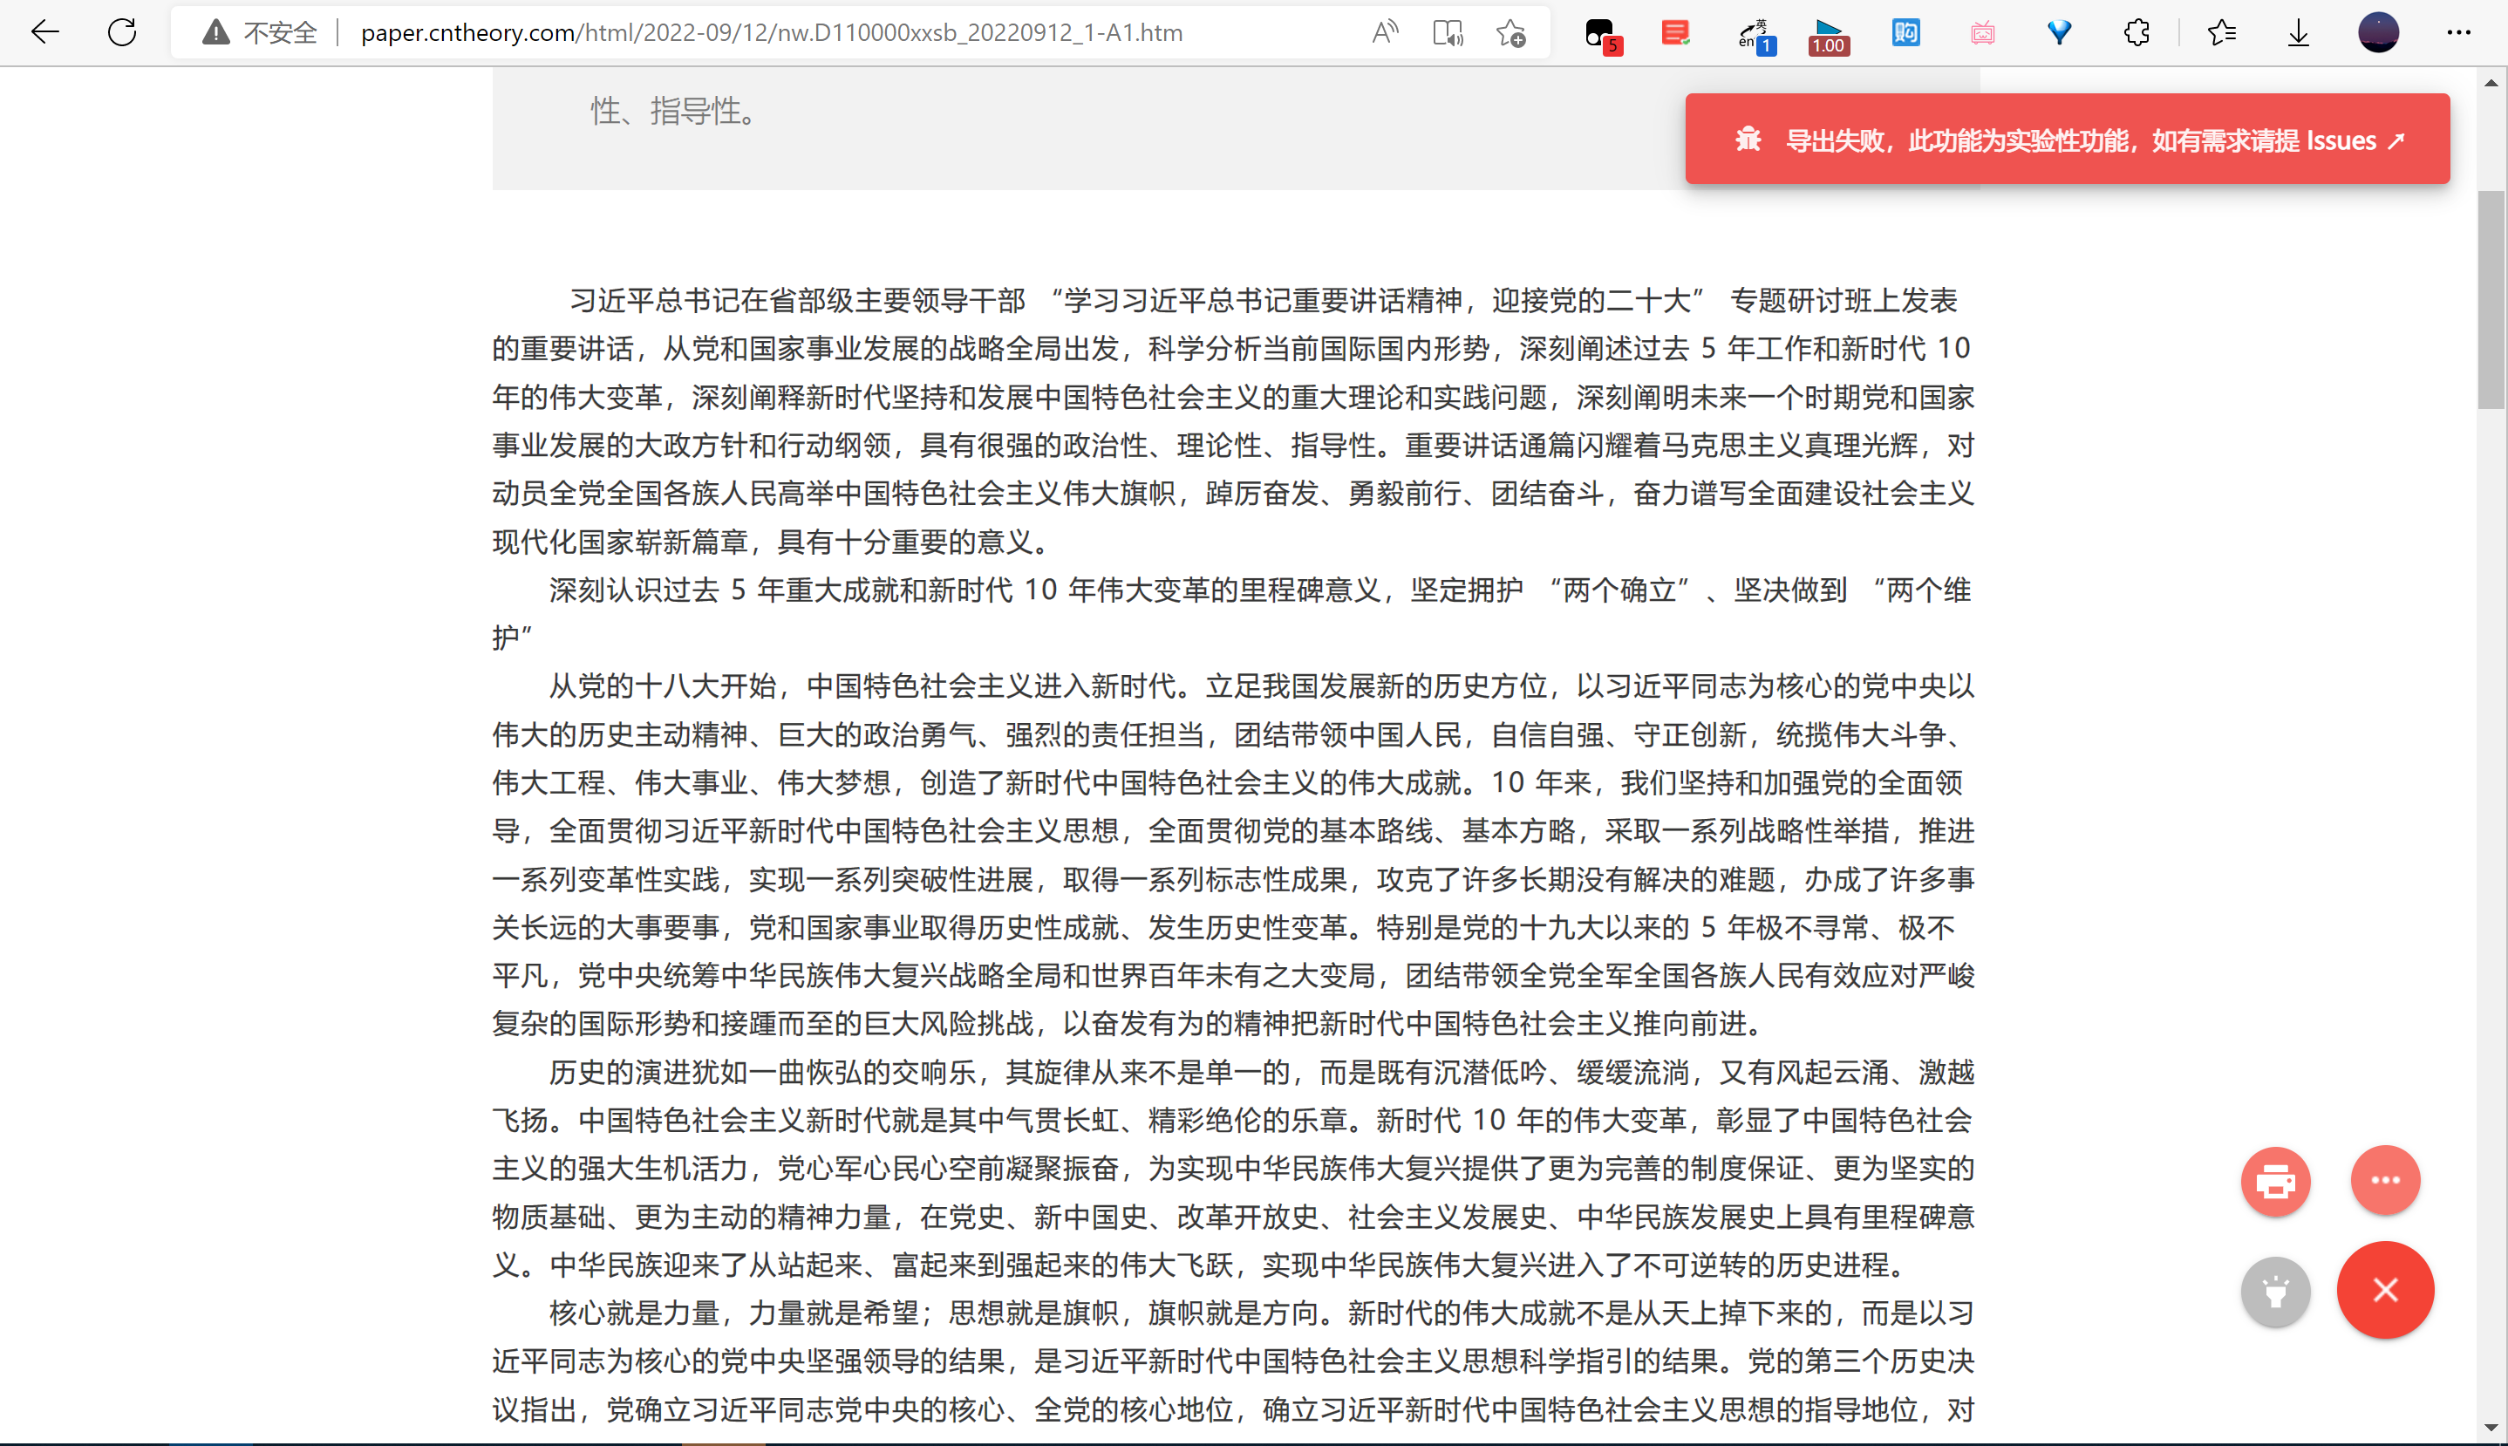Open the browser settings ellipsis menu
Image resolution: width=2508 pixels, height=1446 pixels.
pos(2459,33)
